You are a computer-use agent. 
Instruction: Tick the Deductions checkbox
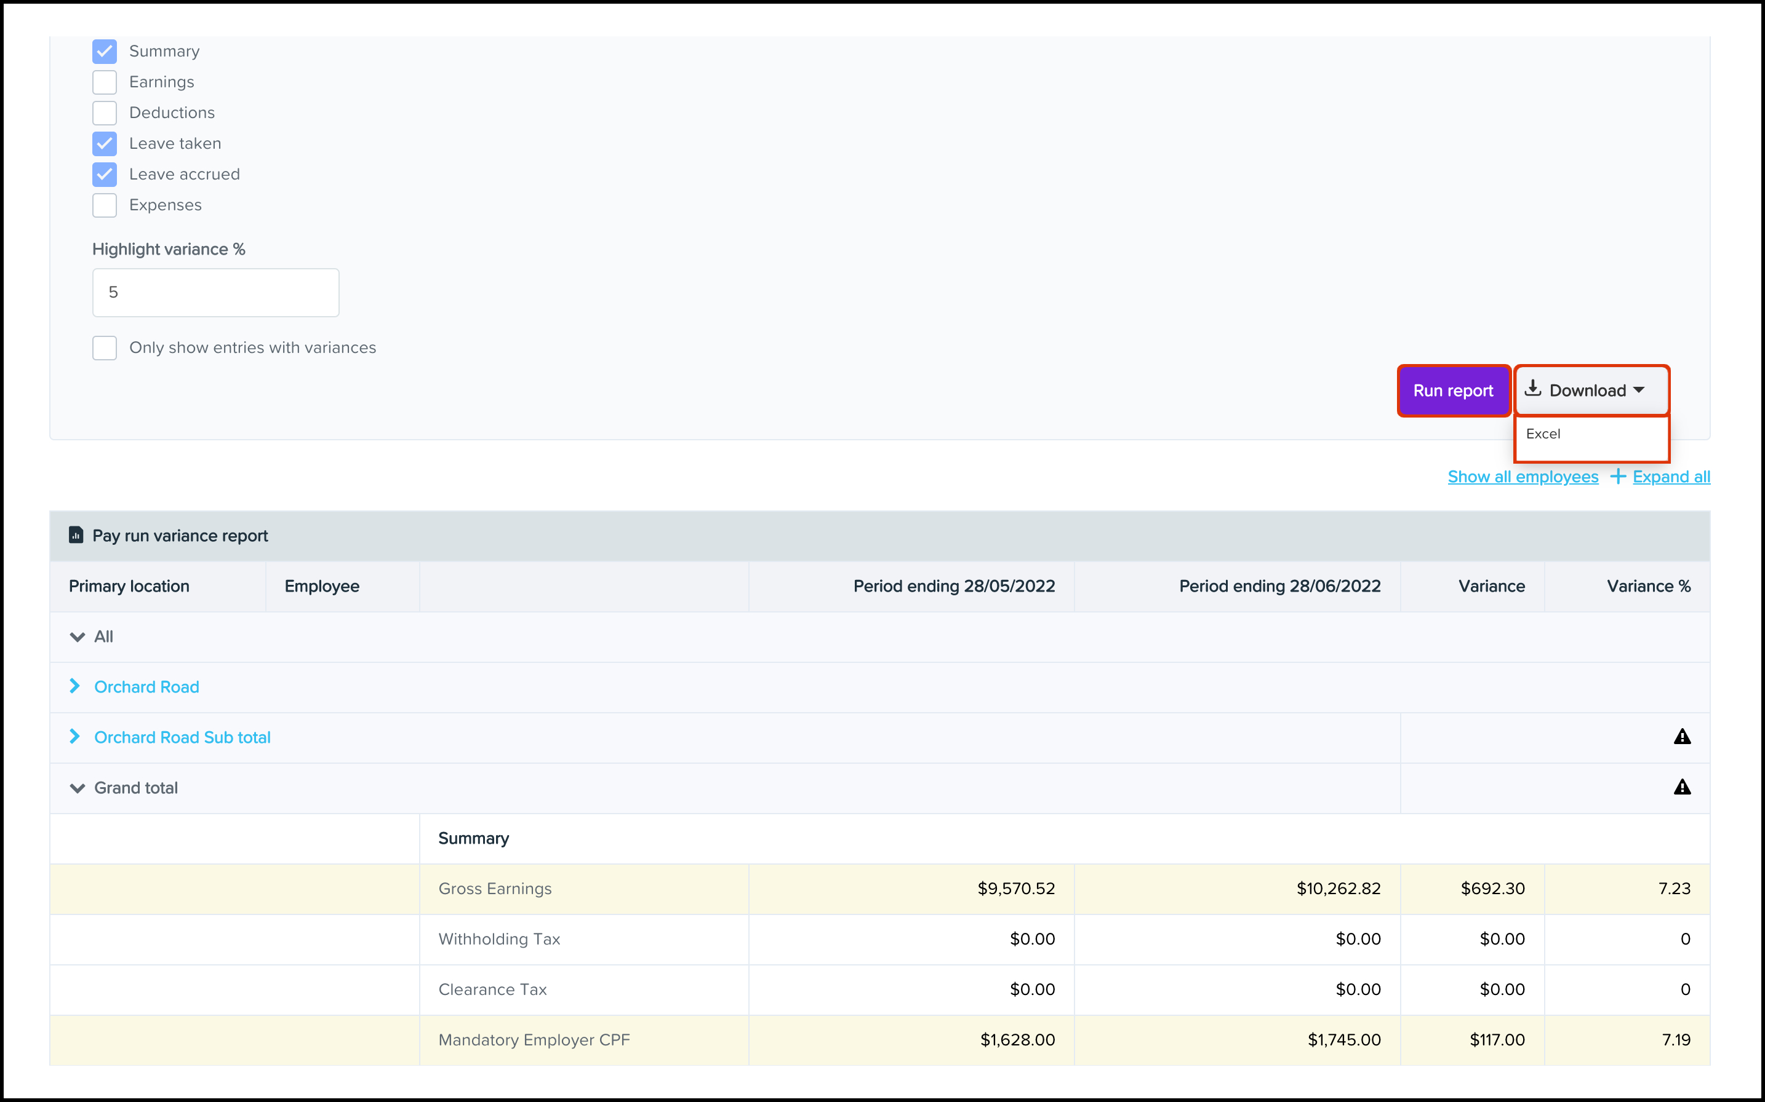pyautogui.click(x=104, y=113)
